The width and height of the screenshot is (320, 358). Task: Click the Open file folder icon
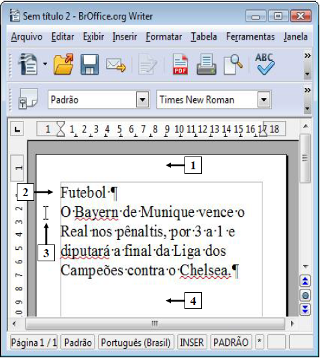click(x=64, y=64)
